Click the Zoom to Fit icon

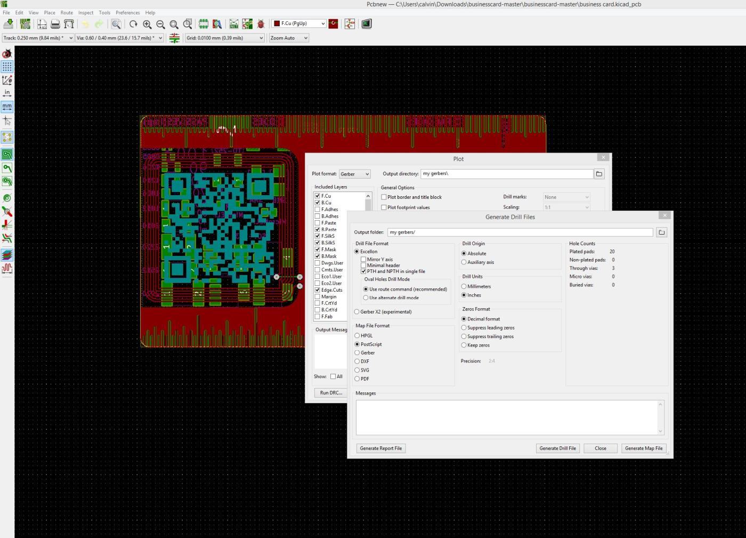pyautogui.click(x=174, y=24)
